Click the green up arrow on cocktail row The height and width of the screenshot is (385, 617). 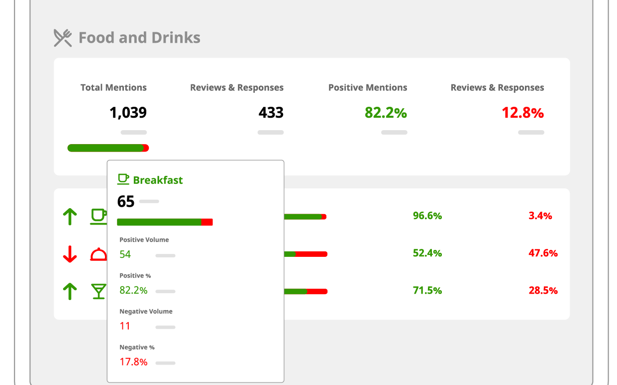click(x=70, y=292)
